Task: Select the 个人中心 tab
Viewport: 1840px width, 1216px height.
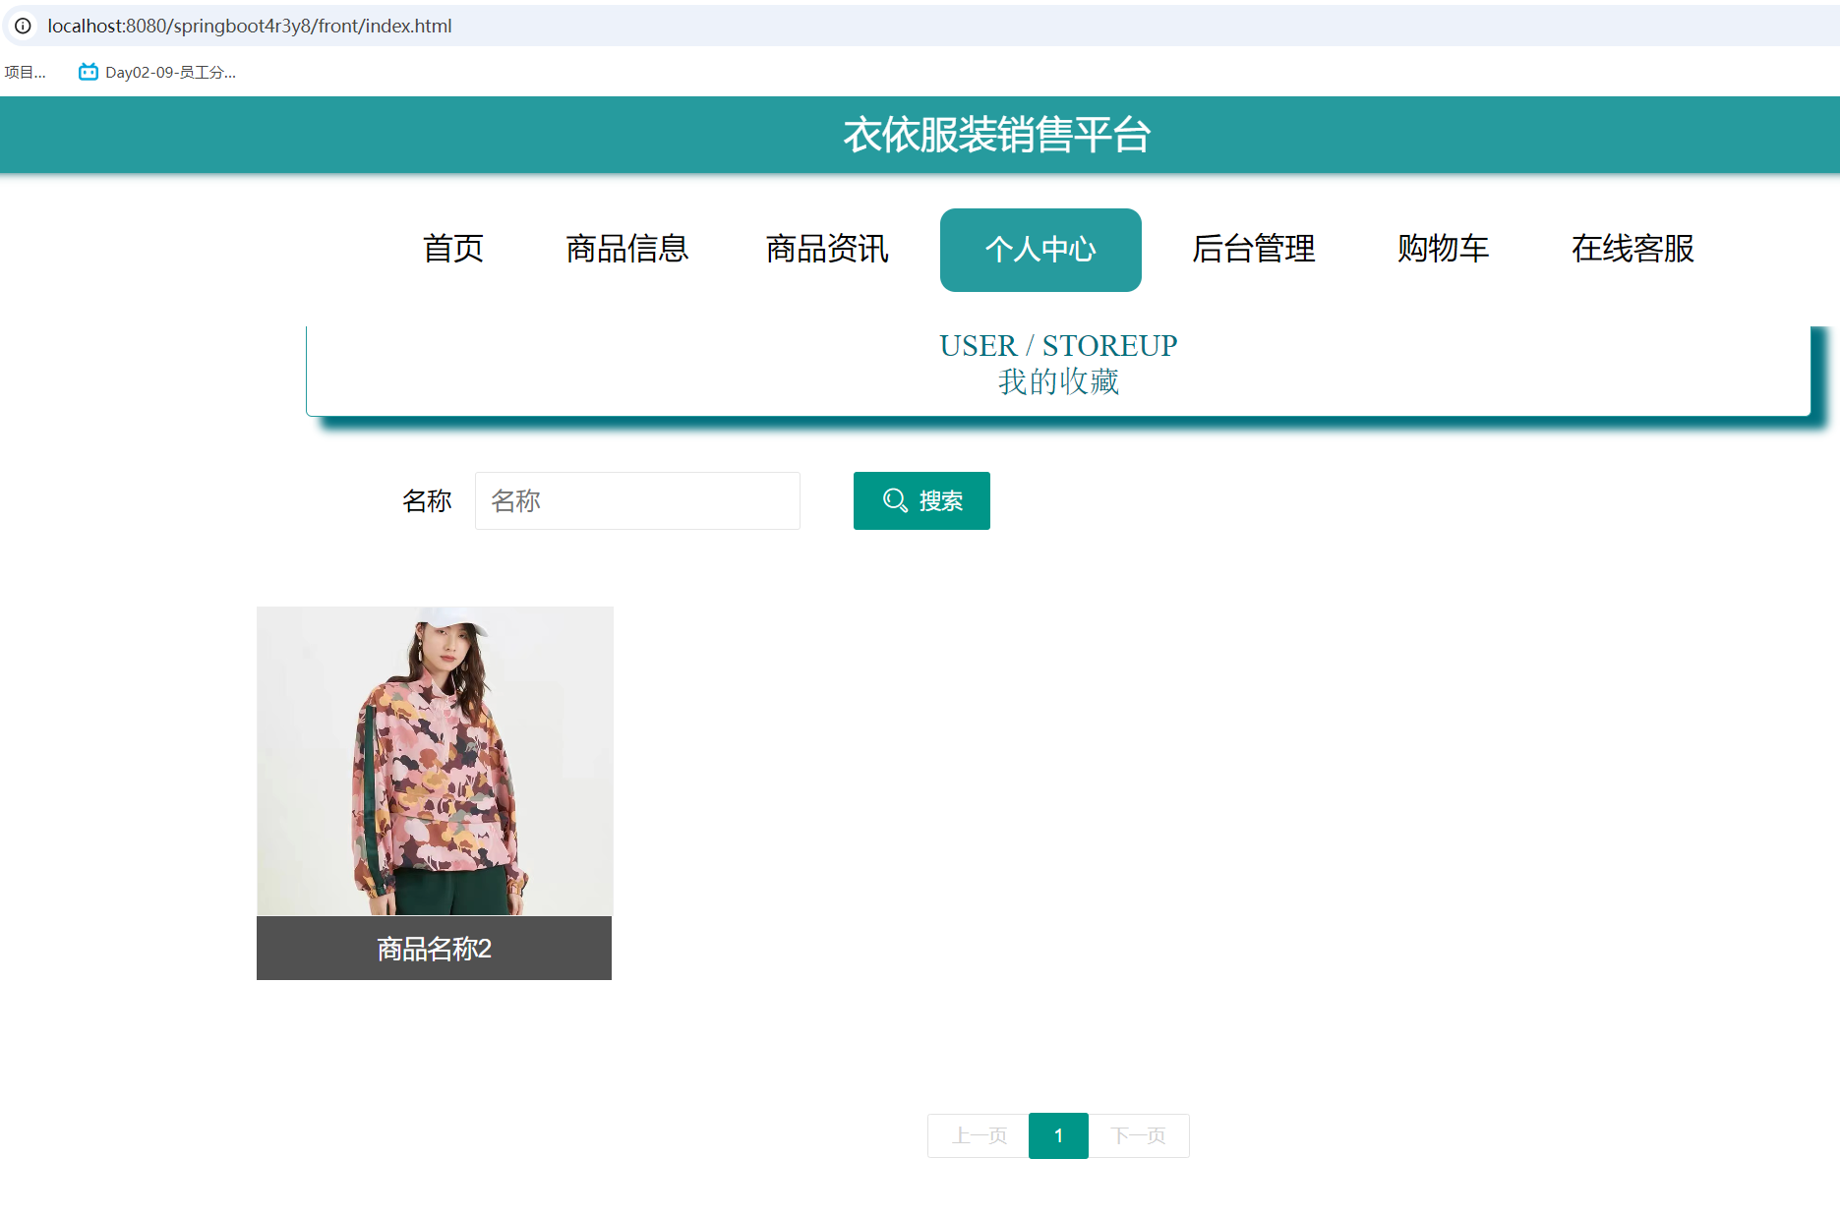Action: coord(1039,250)
